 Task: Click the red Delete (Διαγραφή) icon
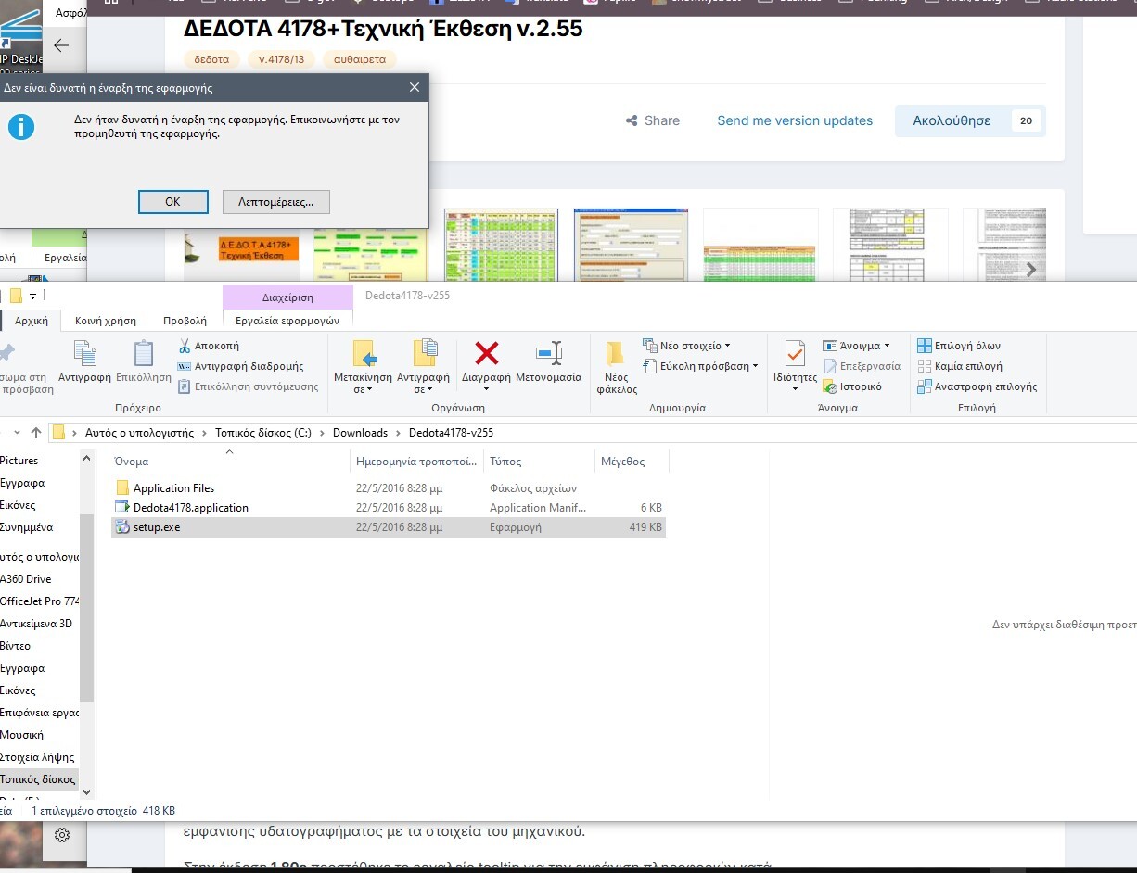coord(487,353)
